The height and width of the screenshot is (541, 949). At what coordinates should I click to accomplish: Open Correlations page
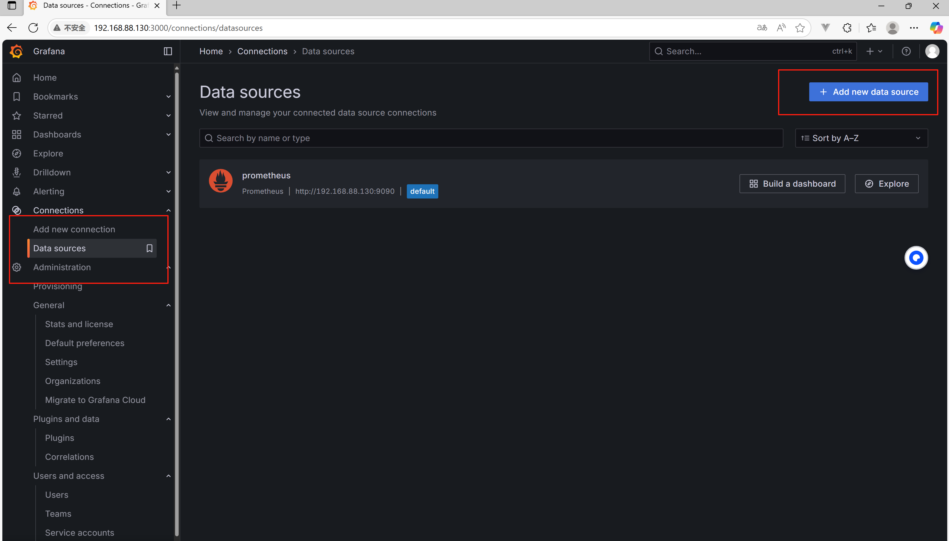[69, 457]
